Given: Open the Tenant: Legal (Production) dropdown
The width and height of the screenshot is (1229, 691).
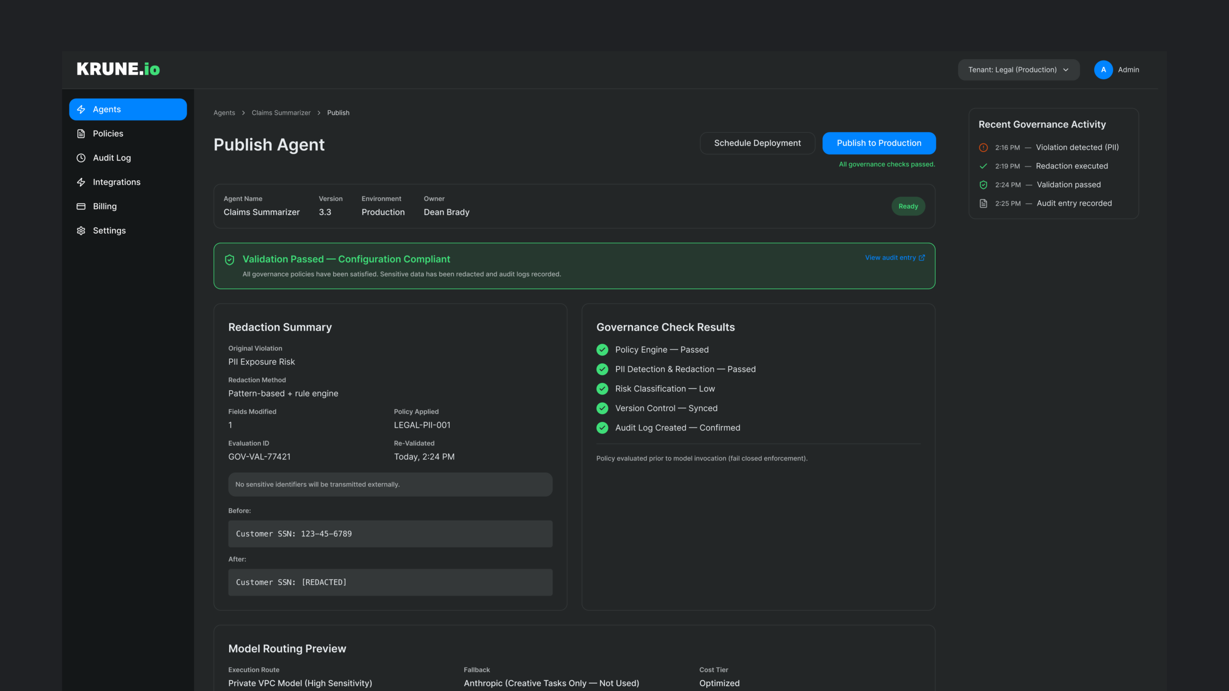Looking at the screenshot, I should [x=1018, y=70].
